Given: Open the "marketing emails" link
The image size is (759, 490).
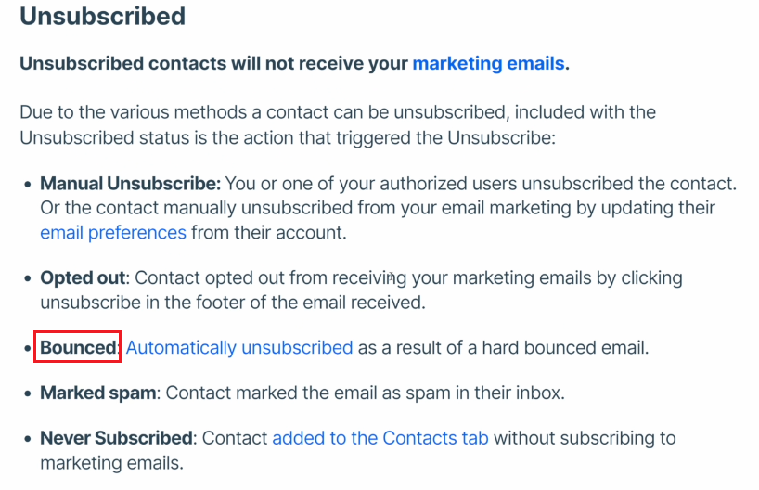Looking at the screenshot, I should click(488, 63).
